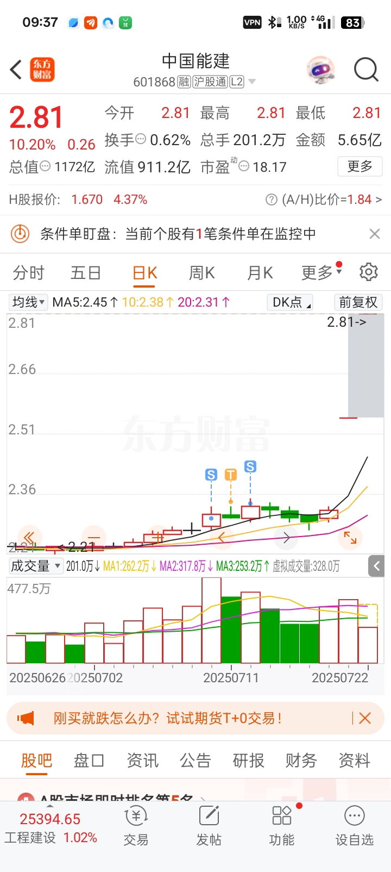This screenshot has height=872, width=391.
Task: Open the DK点 selector
Action: point(291,302)
